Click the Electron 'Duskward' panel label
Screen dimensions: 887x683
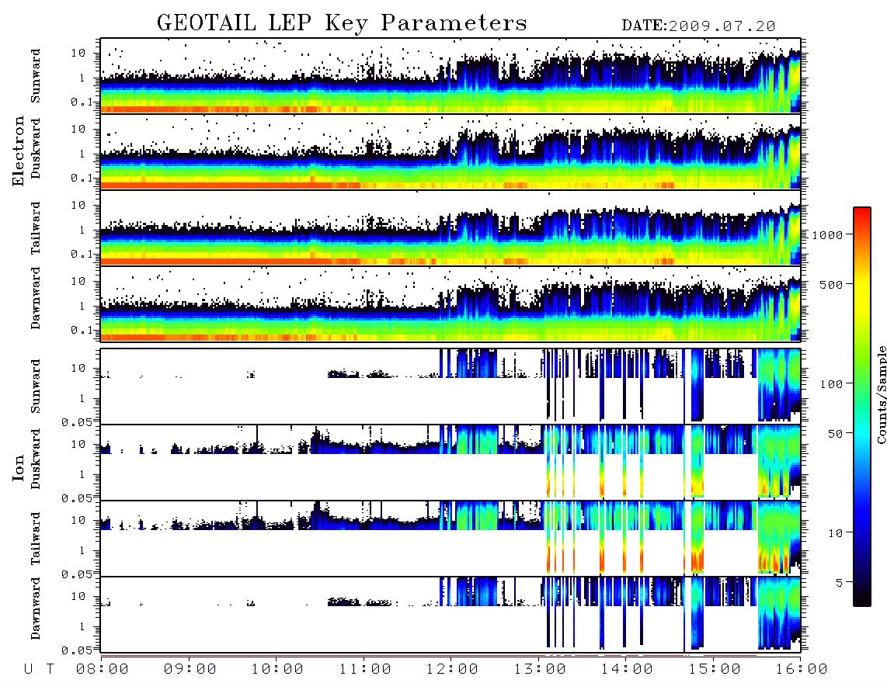[36, 148]
